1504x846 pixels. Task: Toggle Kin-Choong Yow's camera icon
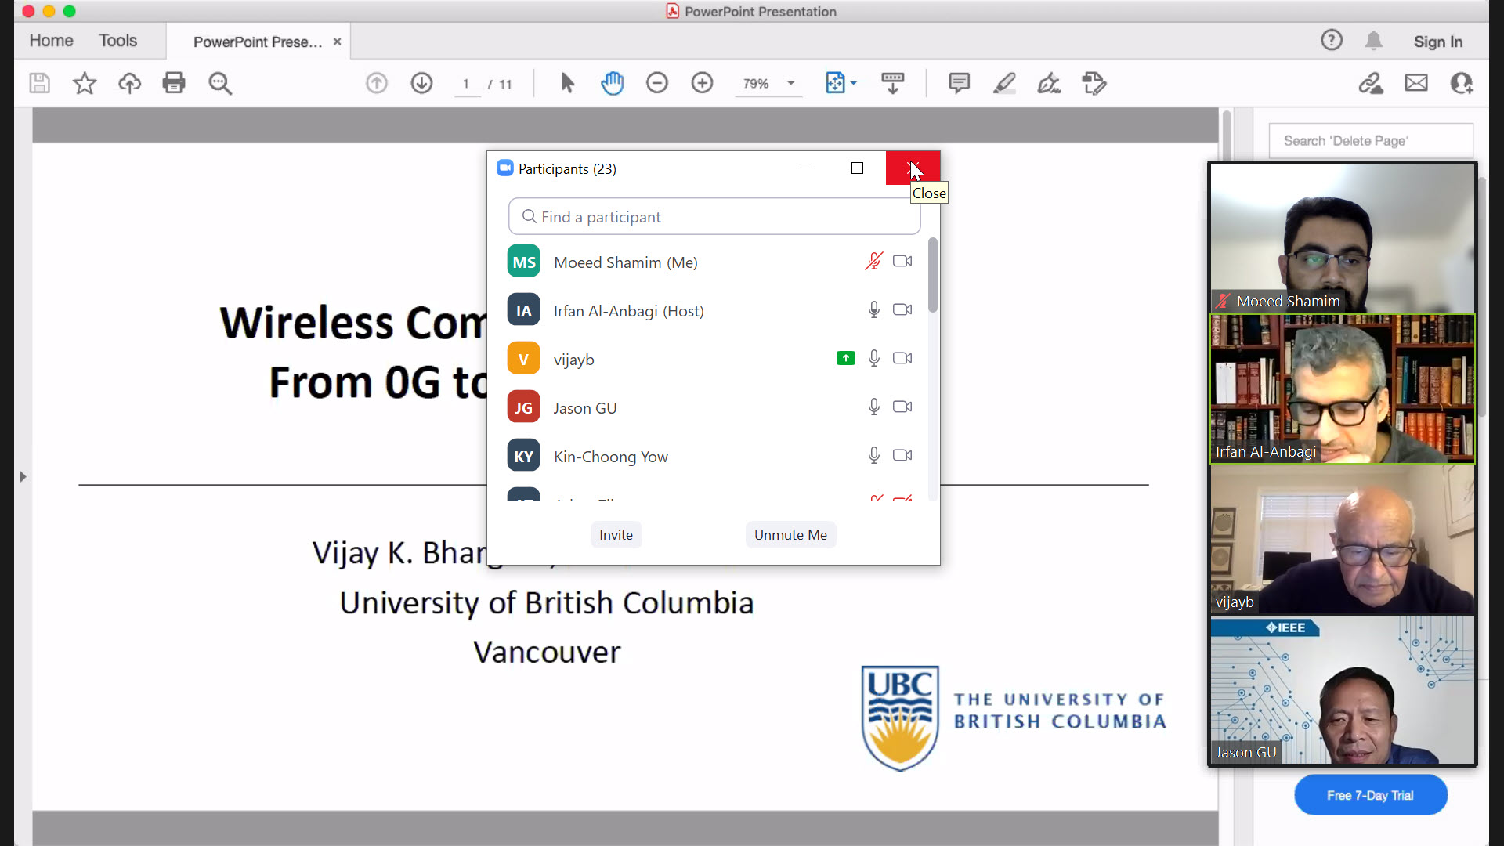click(902, 456)
